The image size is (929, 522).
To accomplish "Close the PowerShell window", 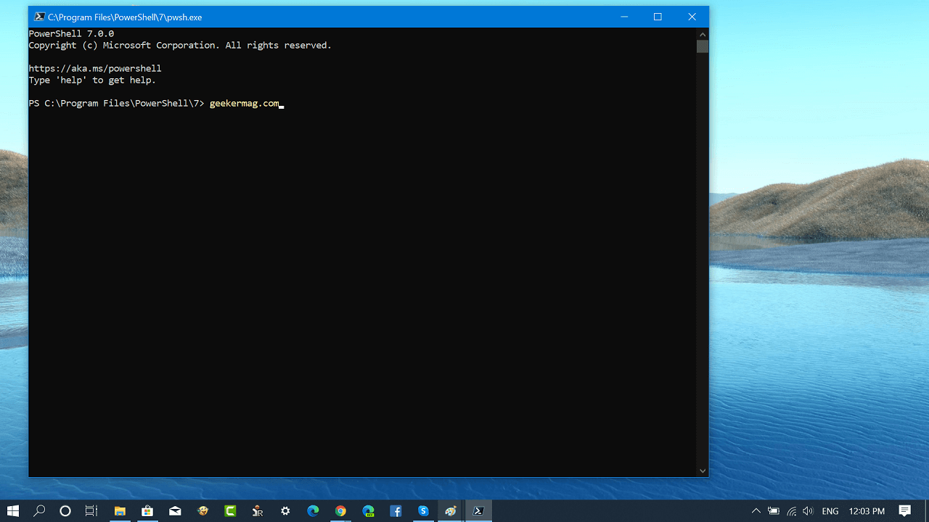I will 692,17.
